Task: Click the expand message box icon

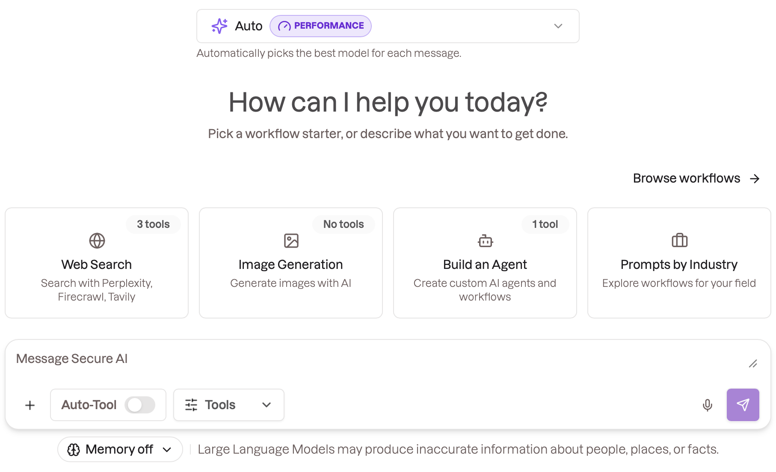Action: pos(753,364)
